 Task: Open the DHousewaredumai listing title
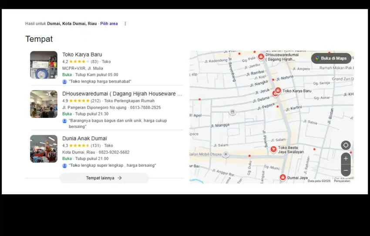[x=122, y=94]
